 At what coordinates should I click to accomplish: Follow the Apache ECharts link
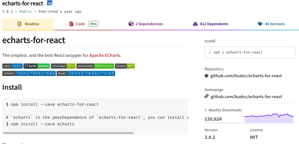tap(105, 56)
